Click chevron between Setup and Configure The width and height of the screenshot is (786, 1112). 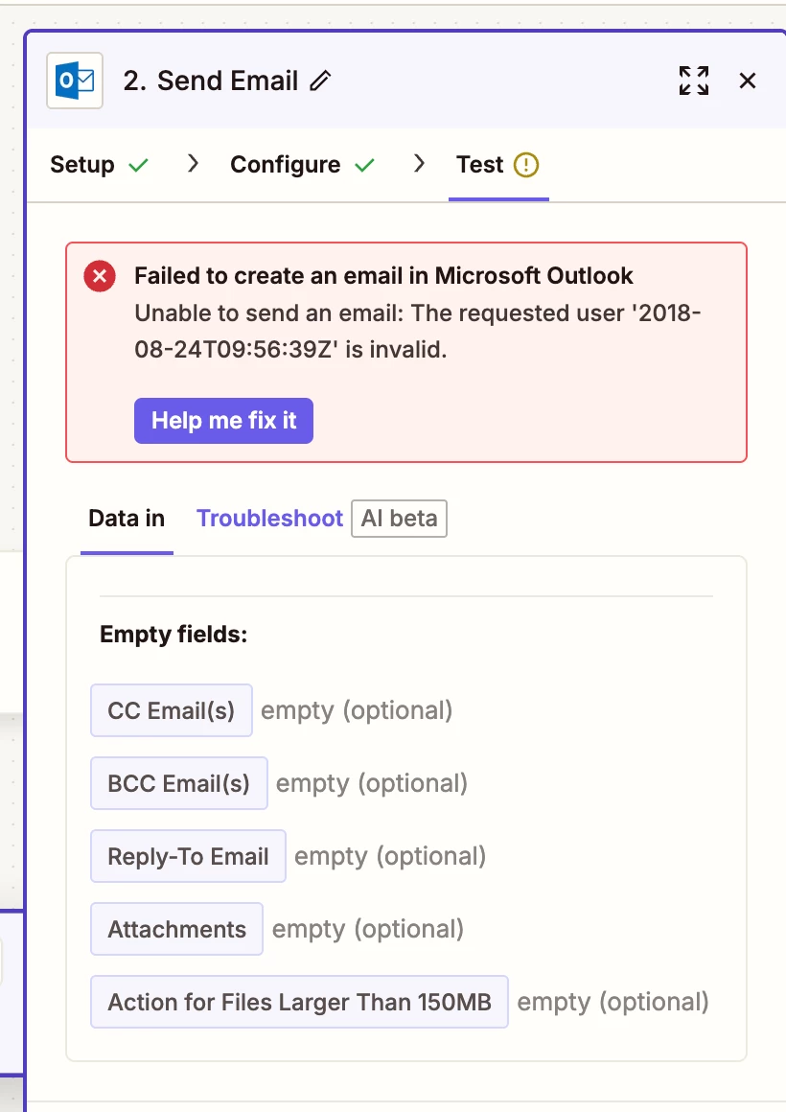pyautogui.click(x=193, y=164)
